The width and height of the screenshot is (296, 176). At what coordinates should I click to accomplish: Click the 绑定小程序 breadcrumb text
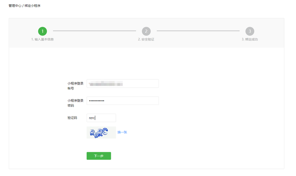(33, 6)
